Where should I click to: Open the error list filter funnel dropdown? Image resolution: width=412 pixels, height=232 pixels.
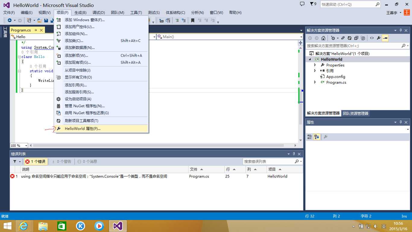point(17,162)
